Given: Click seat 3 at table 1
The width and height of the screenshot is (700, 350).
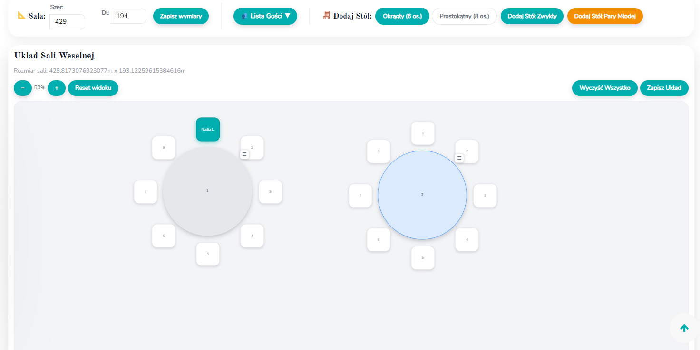Looking at the screenshot, I should (x=270, y=192).
